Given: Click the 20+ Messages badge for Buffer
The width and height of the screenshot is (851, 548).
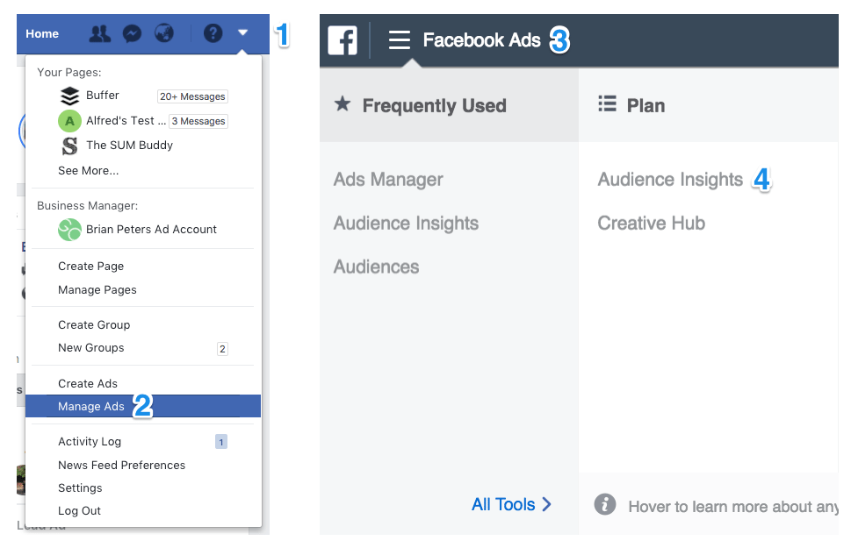Looking at the screenshot, I should 191,96.
